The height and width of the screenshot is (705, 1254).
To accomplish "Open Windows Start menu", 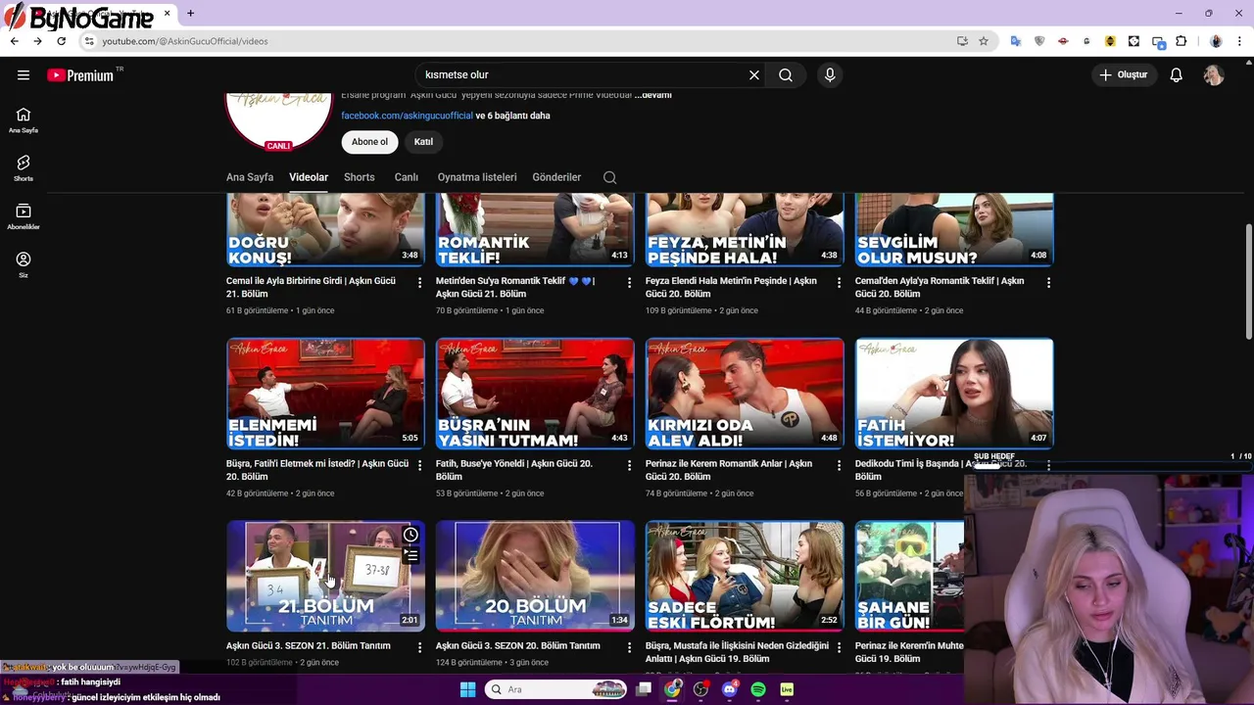I will (467, 689).
